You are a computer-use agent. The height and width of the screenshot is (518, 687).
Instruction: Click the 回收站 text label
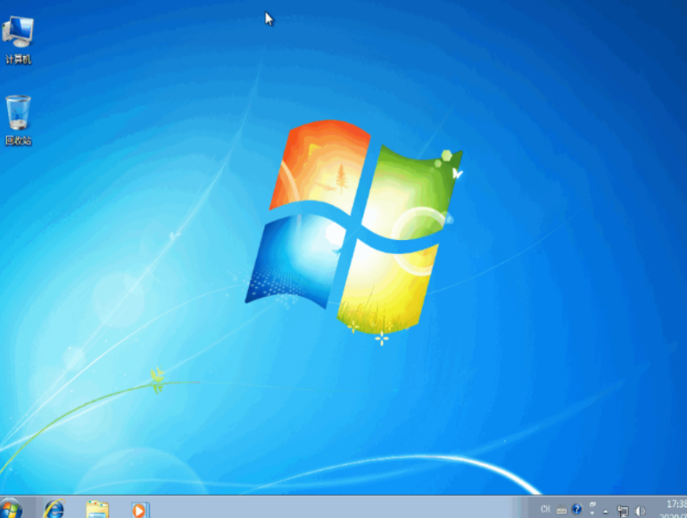pyautogui.click(x=18, y=140)
